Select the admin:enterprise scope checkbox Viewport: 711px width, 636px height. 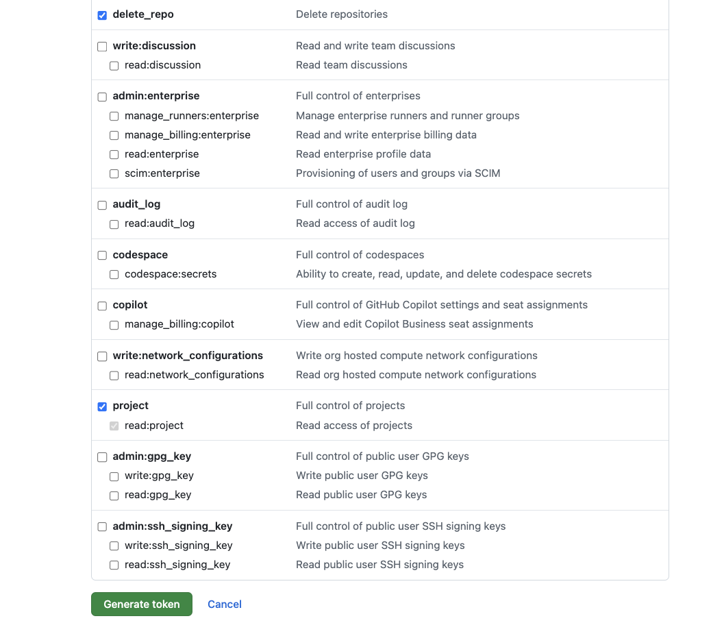102,97
